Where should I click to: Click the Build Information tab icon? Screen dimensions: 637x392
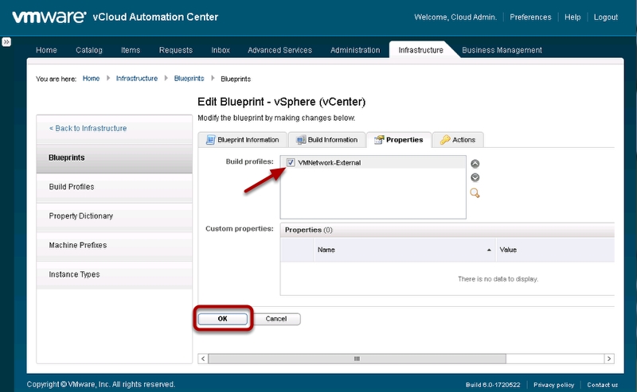(x=301, y=140)
